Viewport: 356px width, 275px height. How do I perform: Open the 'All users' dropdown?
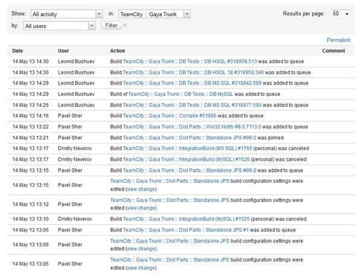pyautogui.click(x=59, y=26)
